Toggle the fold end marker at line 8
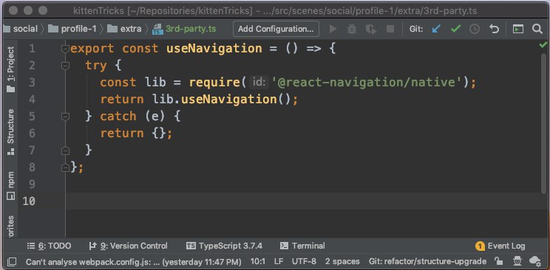Image resolution: width=550 pixels, height=270 pixels. 65,167
